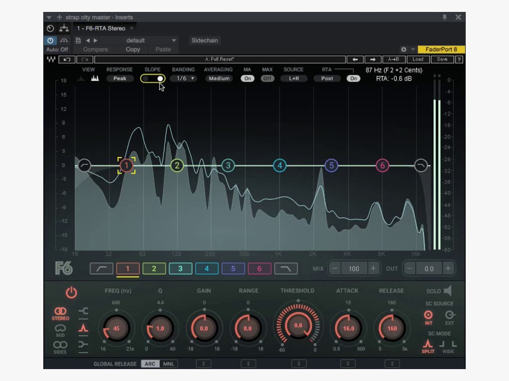The image size is (509, 381).
Task: Select the bar-graph RTA view icon
Action: tap(95, 78)
